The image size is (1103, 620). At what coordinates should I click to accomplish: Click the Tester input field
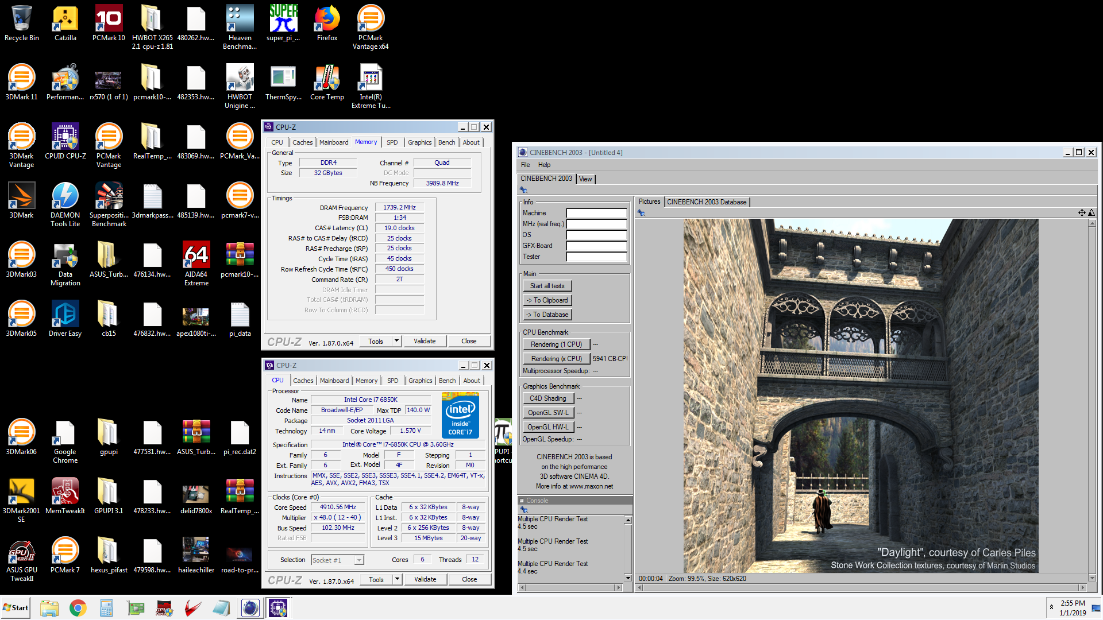pyautogui.click(x=596, y=257)
